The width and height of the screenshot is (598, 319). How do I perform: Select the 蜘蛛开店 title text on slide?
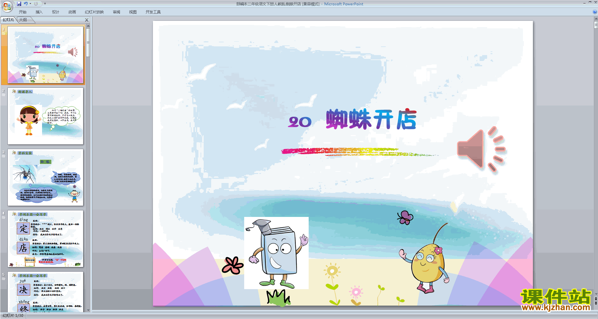(x=371, y=120)
